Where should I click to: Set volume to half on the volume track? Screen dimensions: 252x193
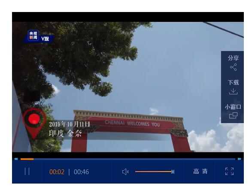[x=154, y=172]
